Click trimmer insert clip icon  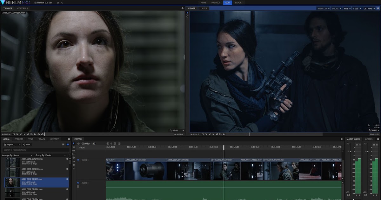coord(39,134)
